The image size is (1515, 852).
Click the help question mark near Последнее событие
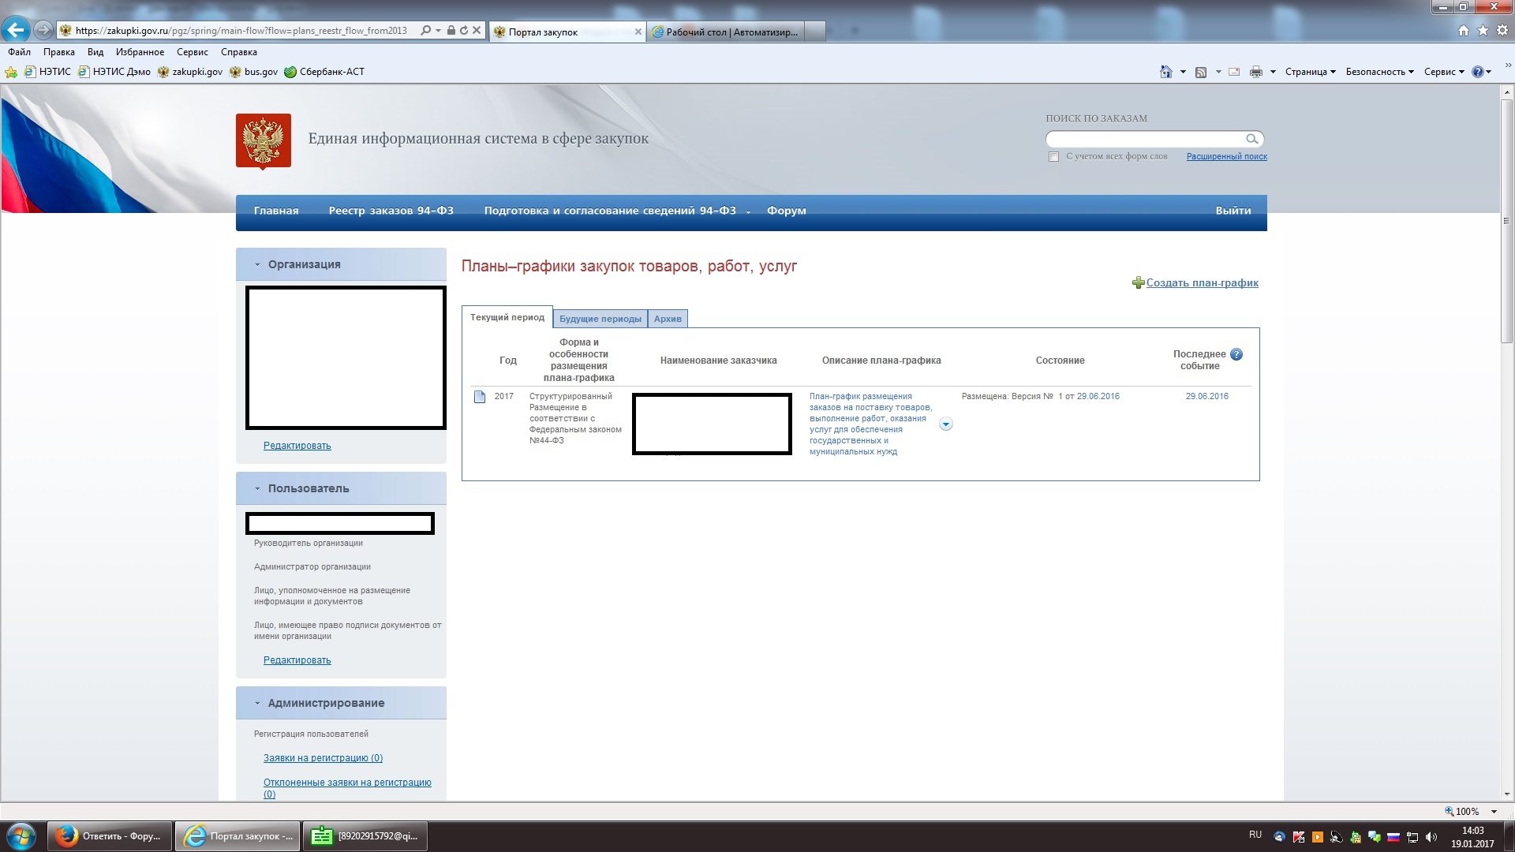[x=1236, y=355]
